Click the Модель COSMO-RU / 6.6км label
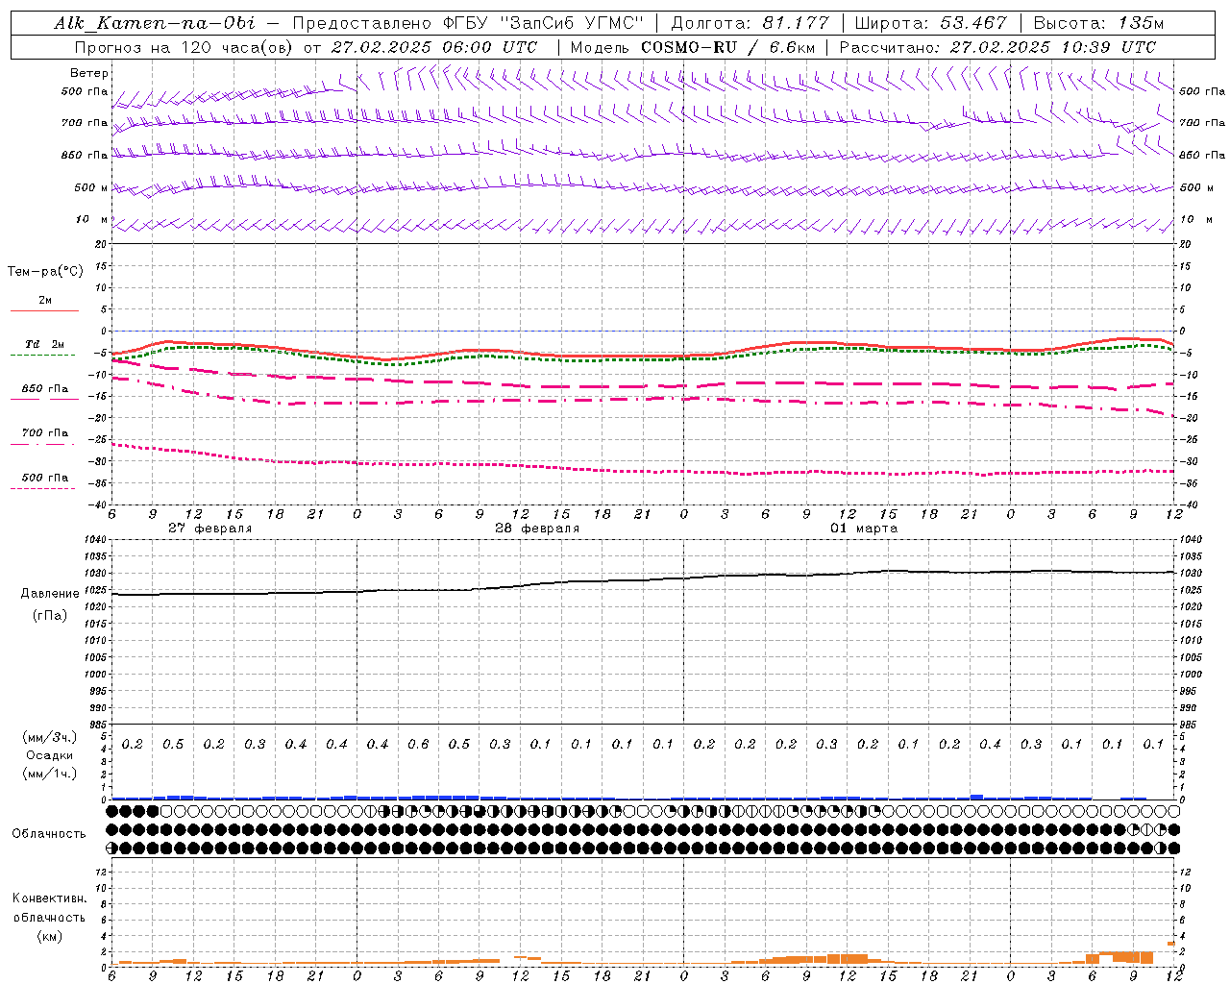 (693, 47)
